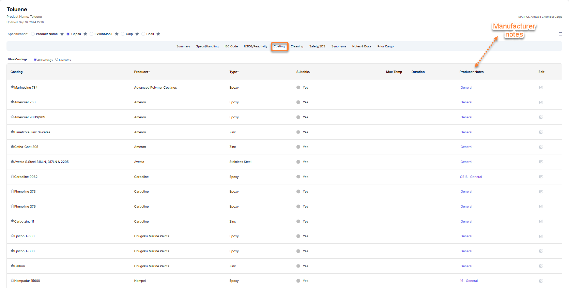Edit the Epicon T-800 row
The height and width of the screenshot is (288, 569).
(541, 251)
